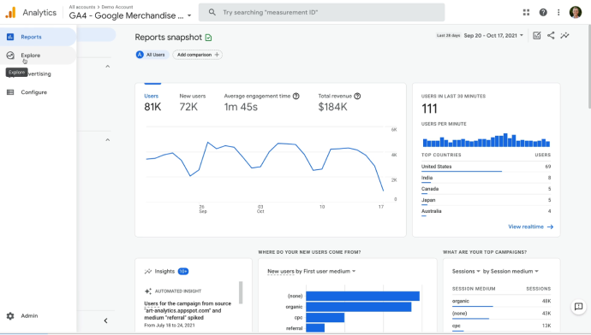The height and width of the screenshot is (335, 591).
Task: Open the more options vertical dots
Action: [x=558, y=13]
